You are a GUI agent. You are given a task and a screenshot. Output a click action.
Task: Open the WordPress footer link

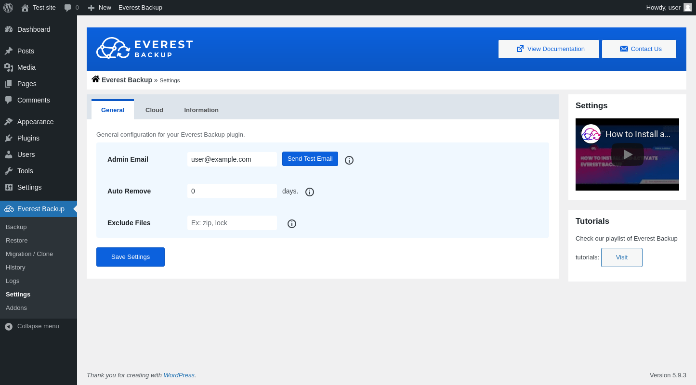[x=179, y=375]
